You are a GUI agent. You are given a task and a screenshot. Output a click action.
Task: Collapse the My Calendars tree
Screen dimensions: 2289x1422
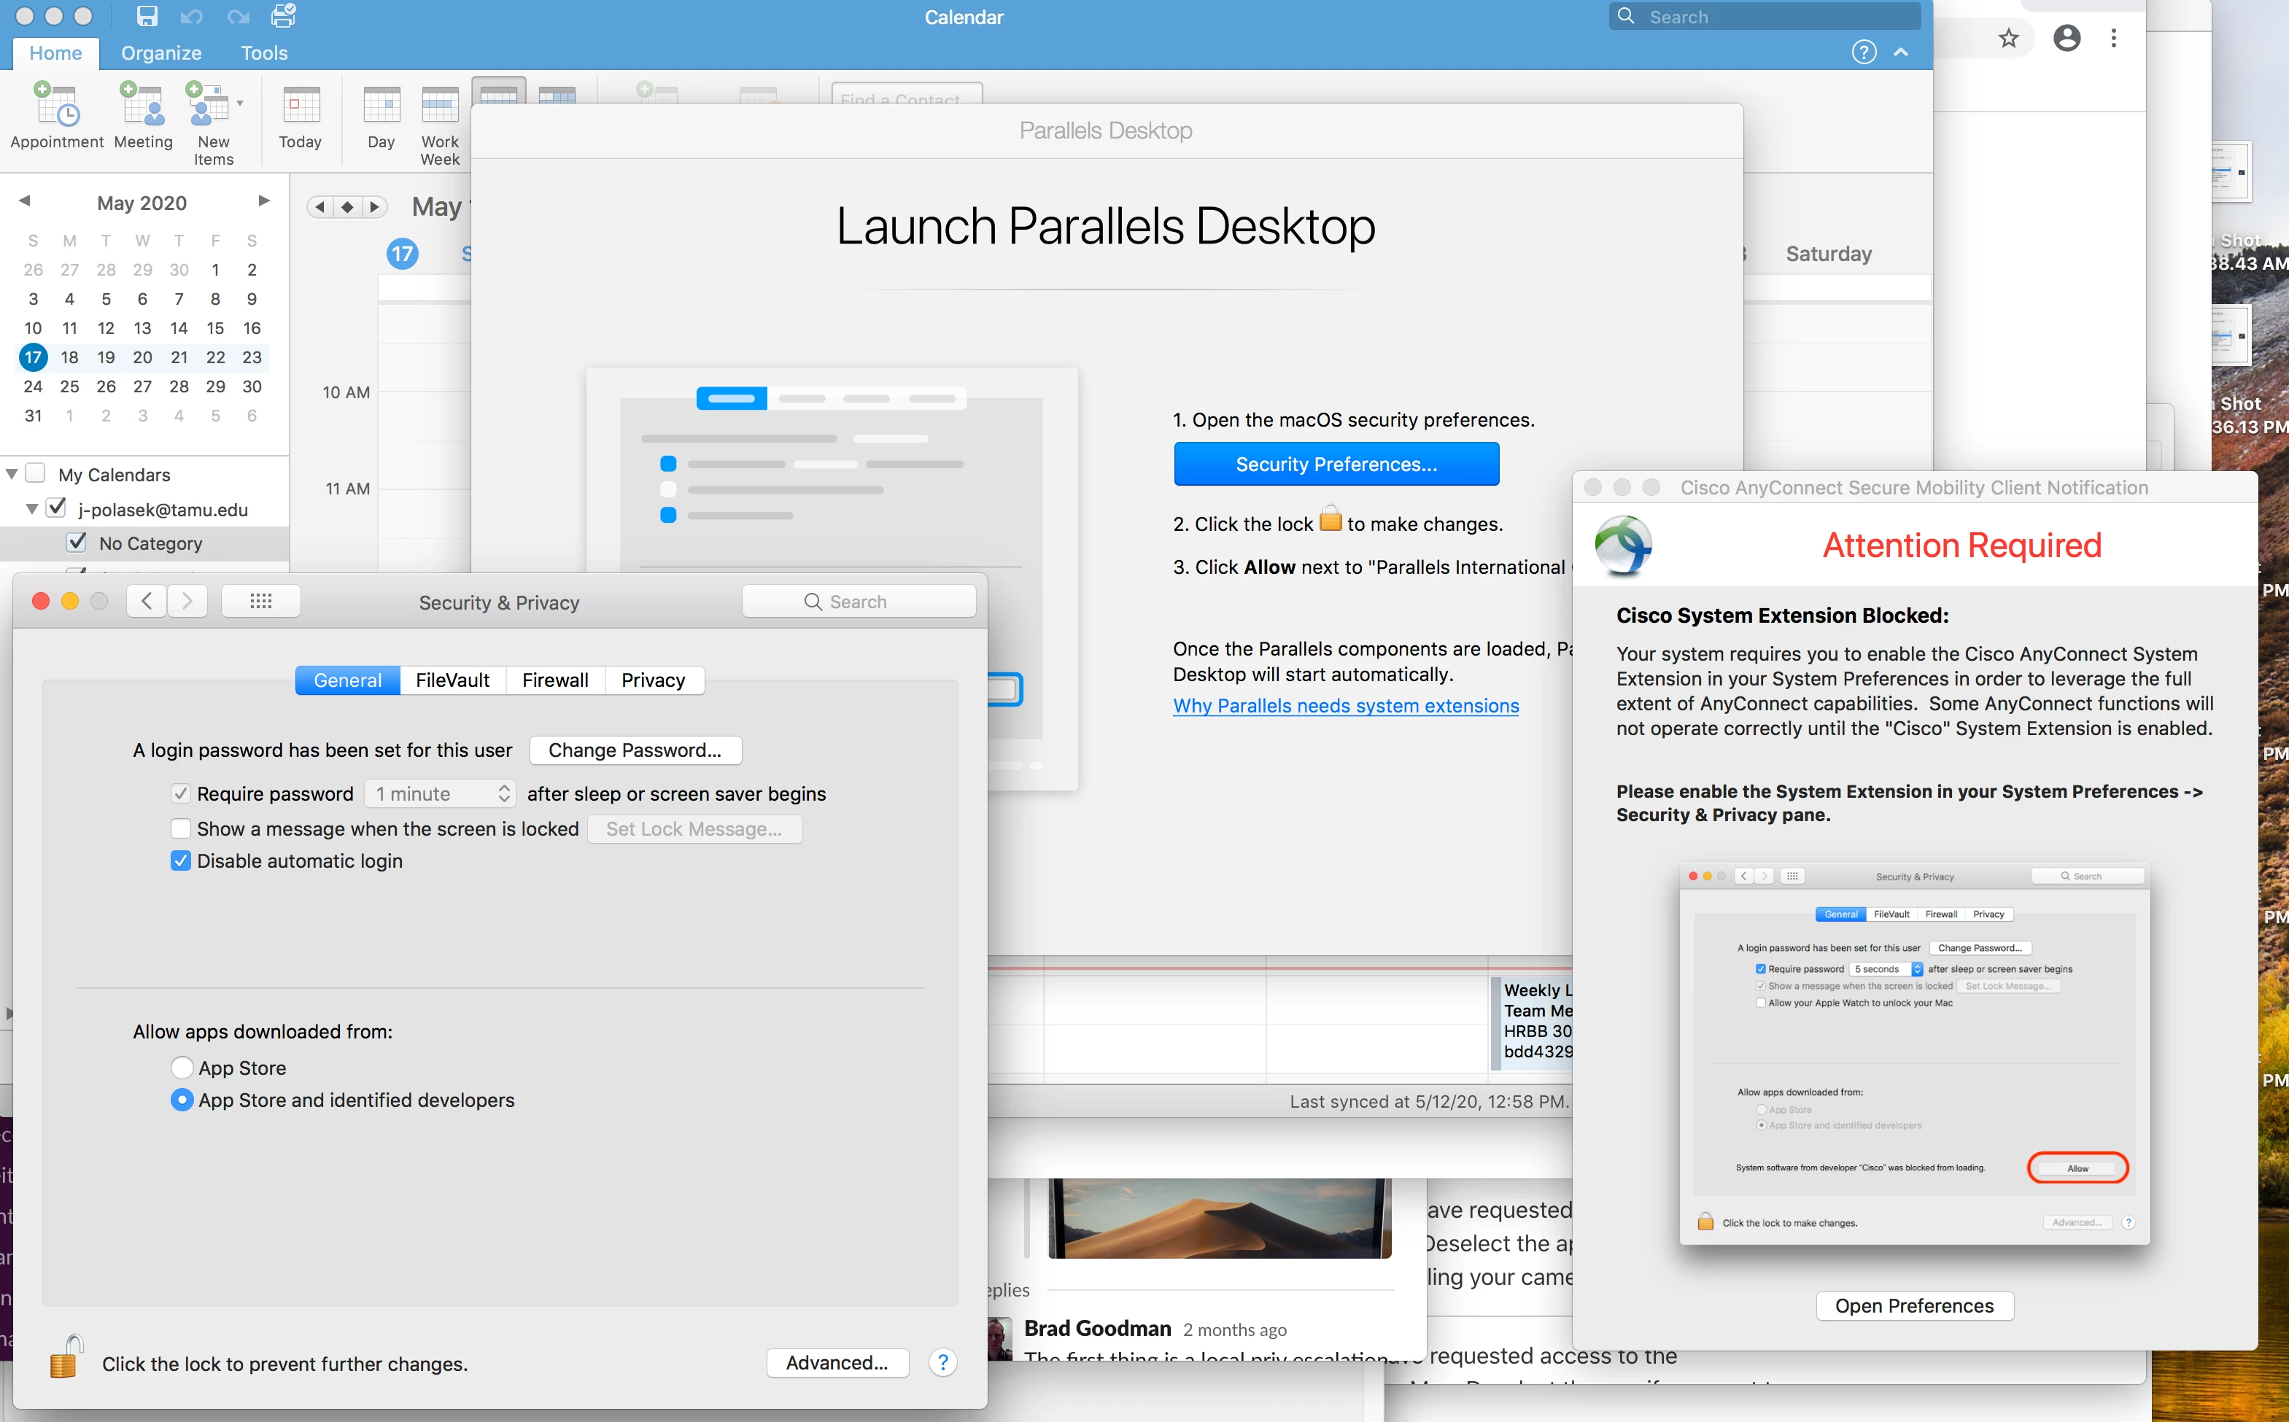[11, 474]
